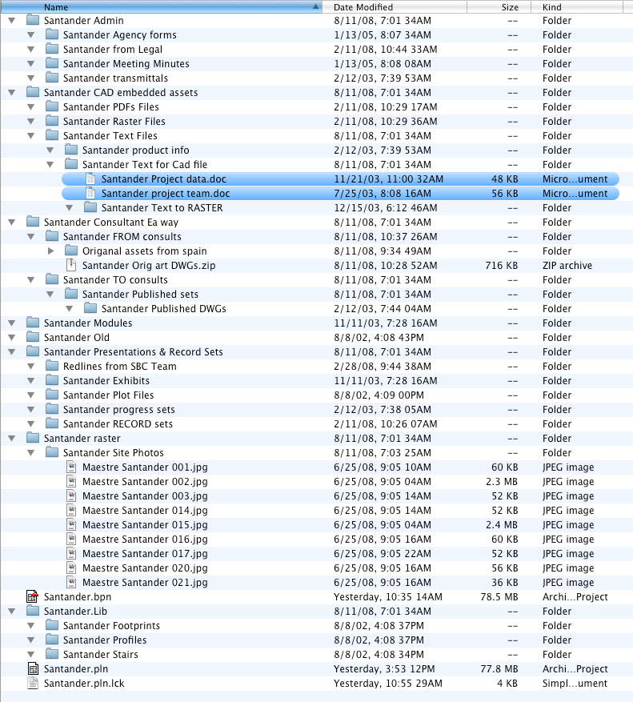Screen dimensions: 633x702
Task: Collapse Santander CAD embedded assets triangle
Action: click(12, 93)
